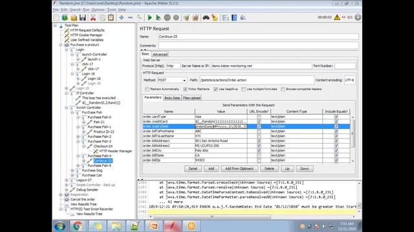Open Chrome from the taskbar
This screenshot has width=414, height=232.
(x=78, y=226)
